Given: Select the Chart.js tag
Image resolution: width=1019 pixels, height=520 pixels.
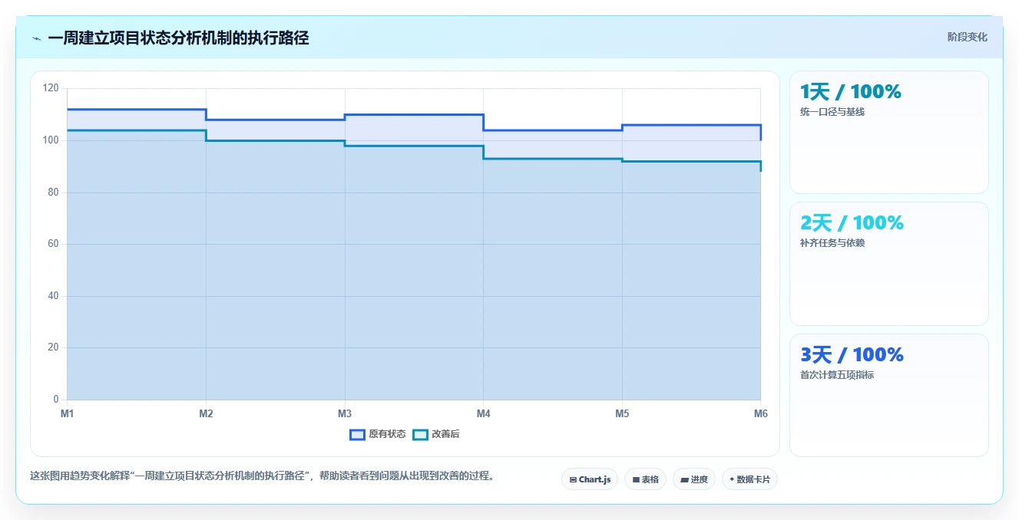Looking at the screenshot, I should coord(590,479).
